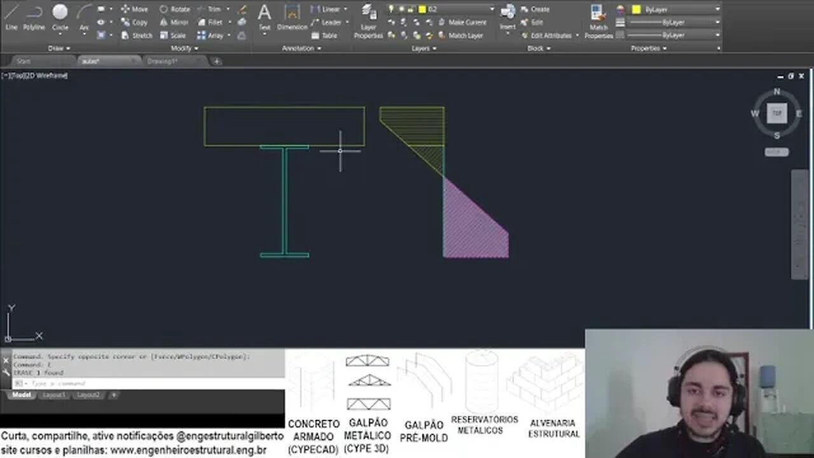
Task: Click the TOP face of ViewCube
Action: coord(776,113)
